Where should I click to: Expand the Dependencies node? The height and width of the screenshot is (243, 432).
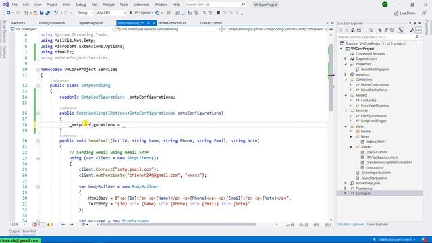(x=346, y=59)
